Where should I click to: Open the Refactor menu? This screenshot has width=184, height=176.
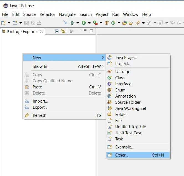click(x=47, y=14)
